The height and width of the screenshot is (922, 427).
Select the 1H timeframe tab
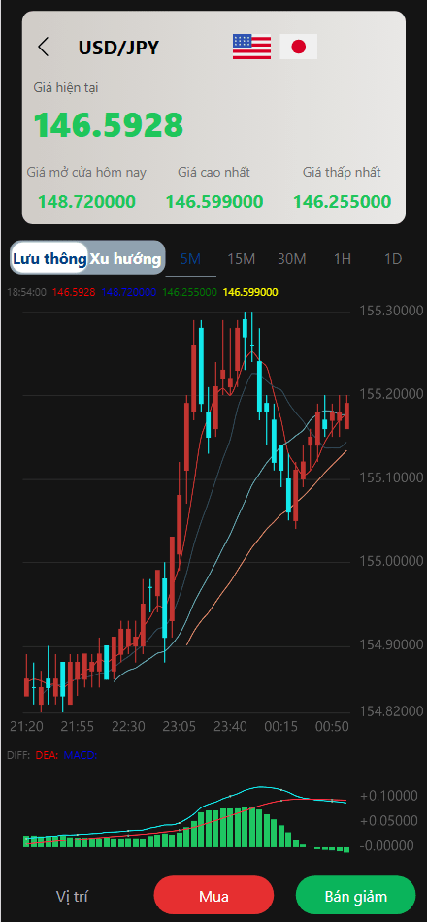[343, 259]
